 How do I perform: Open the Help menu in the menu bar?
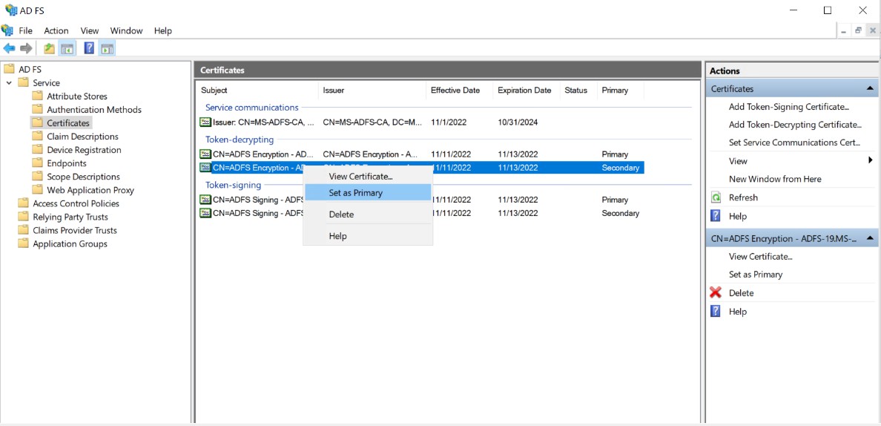(x=163, y=31)
